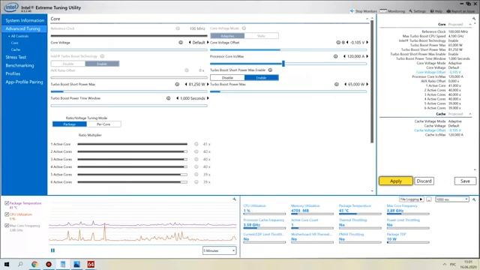The image size is (480, 270).
Task: Click the Processor Core IccMax slider handle
Action: [x=283, y=63]
